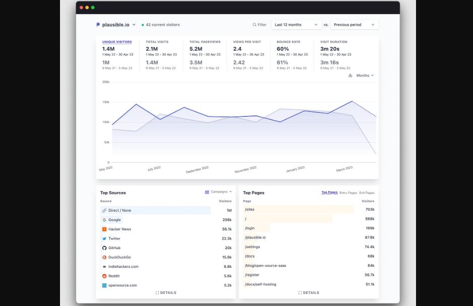Click the Direct / None link icon
Viewport: 473px width, 306px height.
[104, 210]
